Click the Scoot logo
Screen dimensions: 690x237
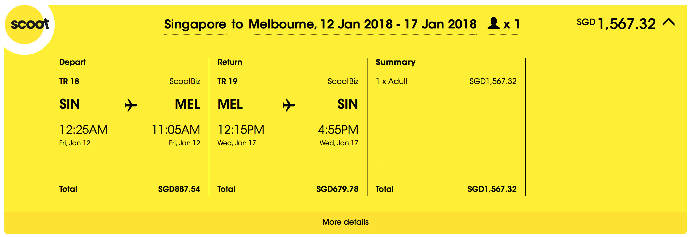point(30,25)
